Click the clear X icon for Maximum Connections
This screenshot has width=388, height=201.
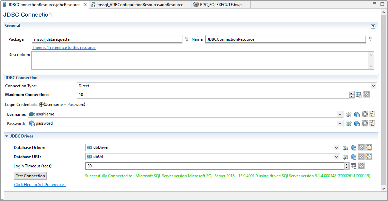pos(367,94)
